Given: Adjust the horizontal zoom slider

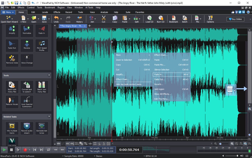Looking at the screenshot, I should 220,144.
